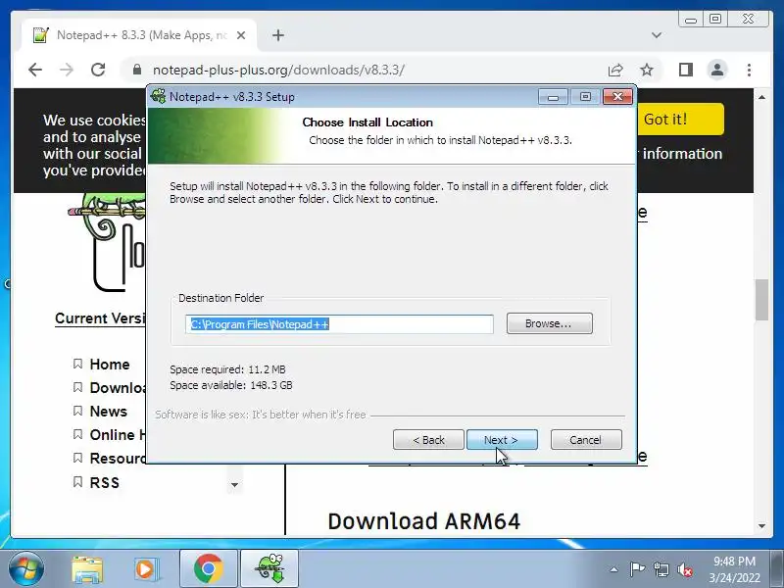Click bookmark icon beside RSS
This screenshot has width=784, height=588.
click(x=77, y=482)
